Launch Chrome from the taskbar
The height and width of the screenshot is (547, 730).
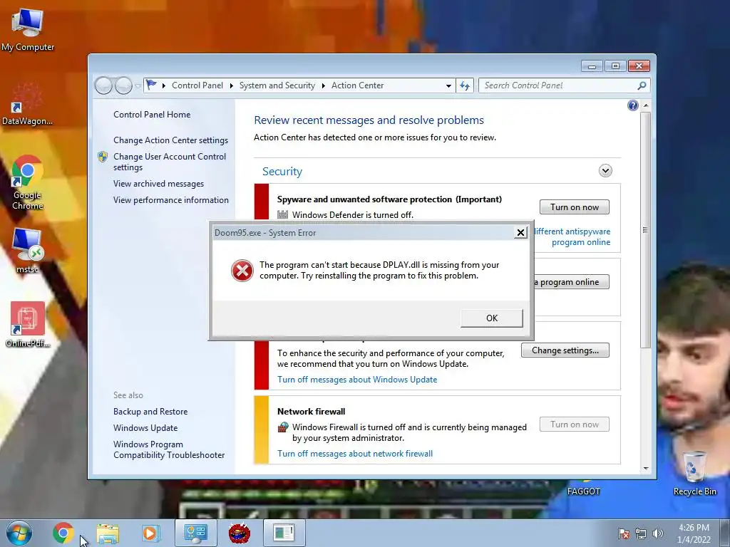63,533
